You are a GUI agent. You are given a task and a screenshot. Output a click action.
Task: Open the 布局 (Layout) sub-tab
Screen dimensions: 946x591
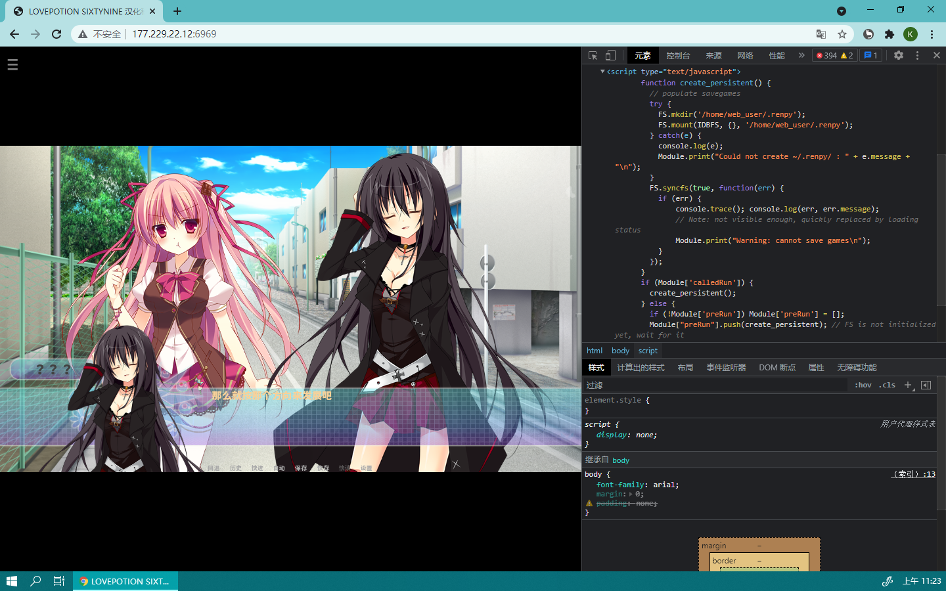click(685, 368)
